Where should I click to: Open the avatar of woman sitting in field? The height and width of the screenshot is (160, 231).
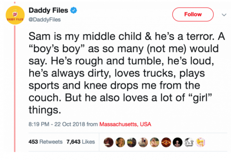click(x=154, y=142)
